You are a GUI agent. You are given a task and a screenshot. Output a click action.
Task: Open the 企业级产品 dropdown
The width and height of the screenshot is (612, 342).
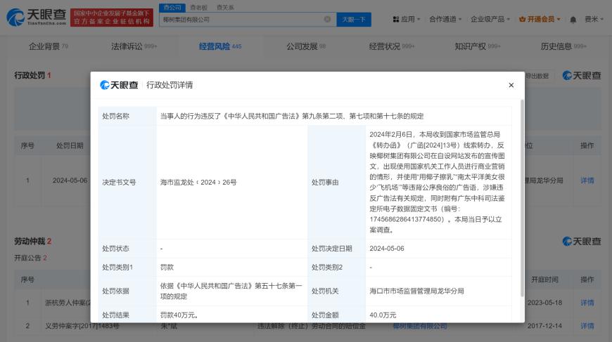[490, 19]
